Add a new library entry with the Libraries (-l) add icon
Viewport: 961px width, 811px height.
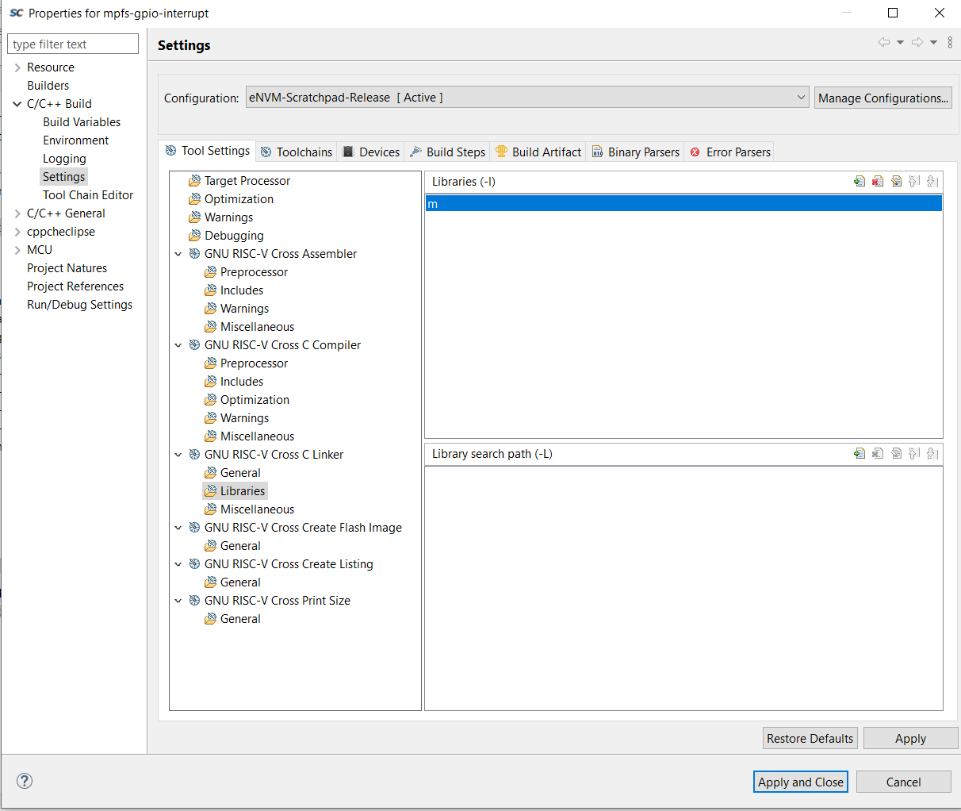coord(860,182)
